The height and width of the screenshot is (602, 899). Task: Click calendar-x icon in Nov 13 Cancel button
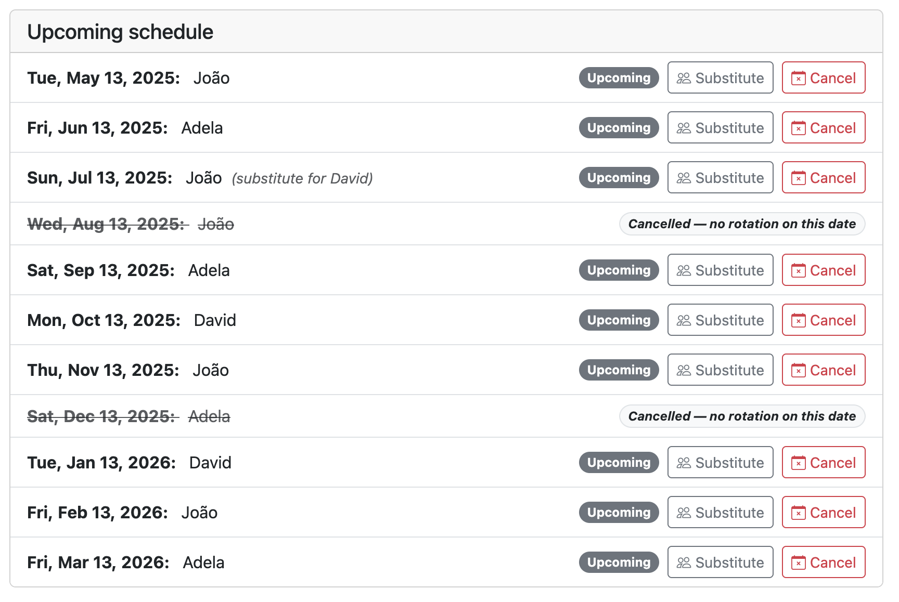pos(799,370)
